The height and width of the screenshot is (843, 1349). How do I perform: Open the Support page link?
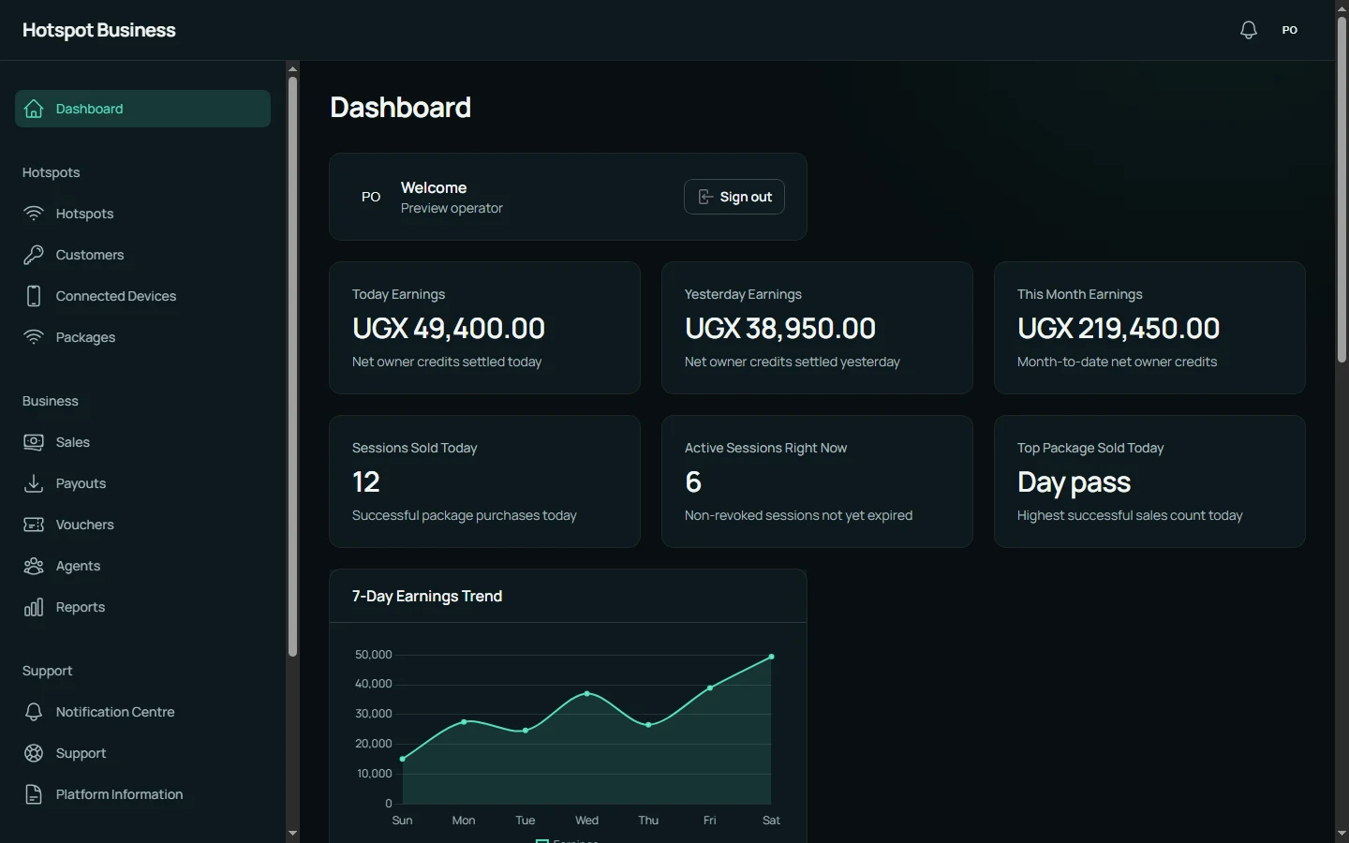(142, 753)
